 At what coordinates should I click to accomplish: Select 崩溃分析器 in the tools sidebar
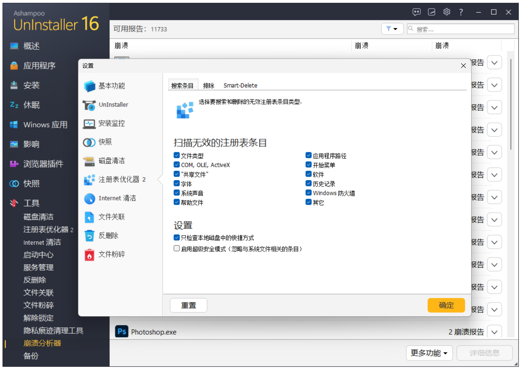pyautogui.click(x=42, y=343)
